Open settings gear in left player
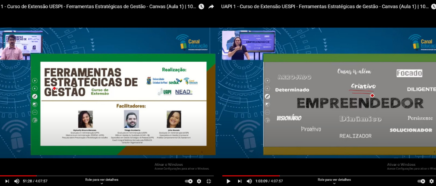The image size is (436, 186). point(199,181)
